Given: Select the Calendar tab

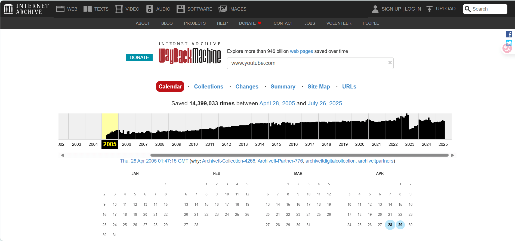Looking at the screenshot, I should (170, 87).
